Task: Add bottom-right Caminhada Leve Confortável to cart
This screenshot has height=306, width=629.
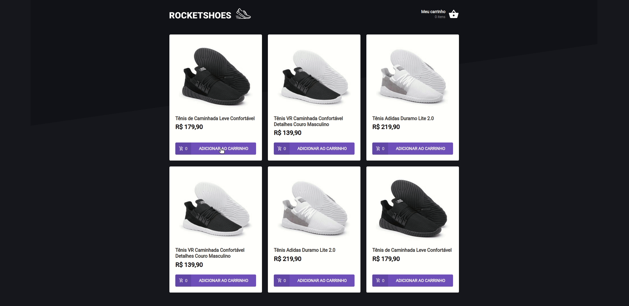Action: click(421, 280)
